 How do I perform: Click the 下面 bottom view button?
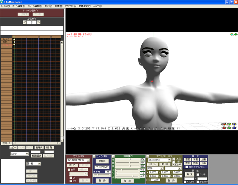(x=203, y=163)
